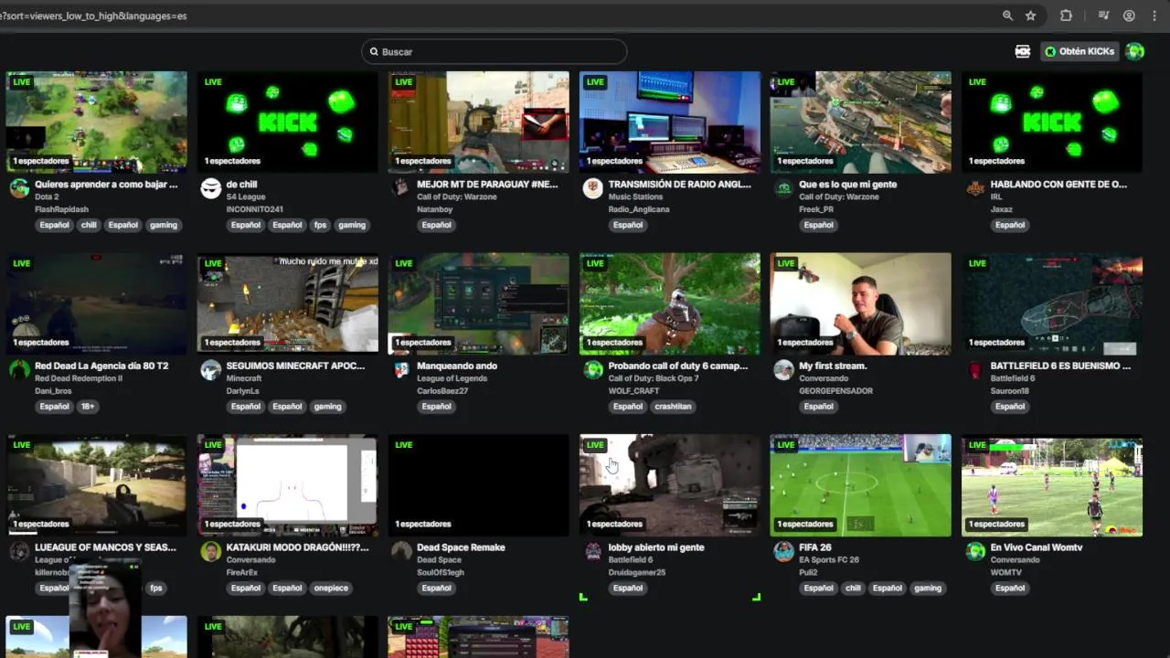Open Puli2 channel avatar
1170x658 pixels.
(783, 551)
